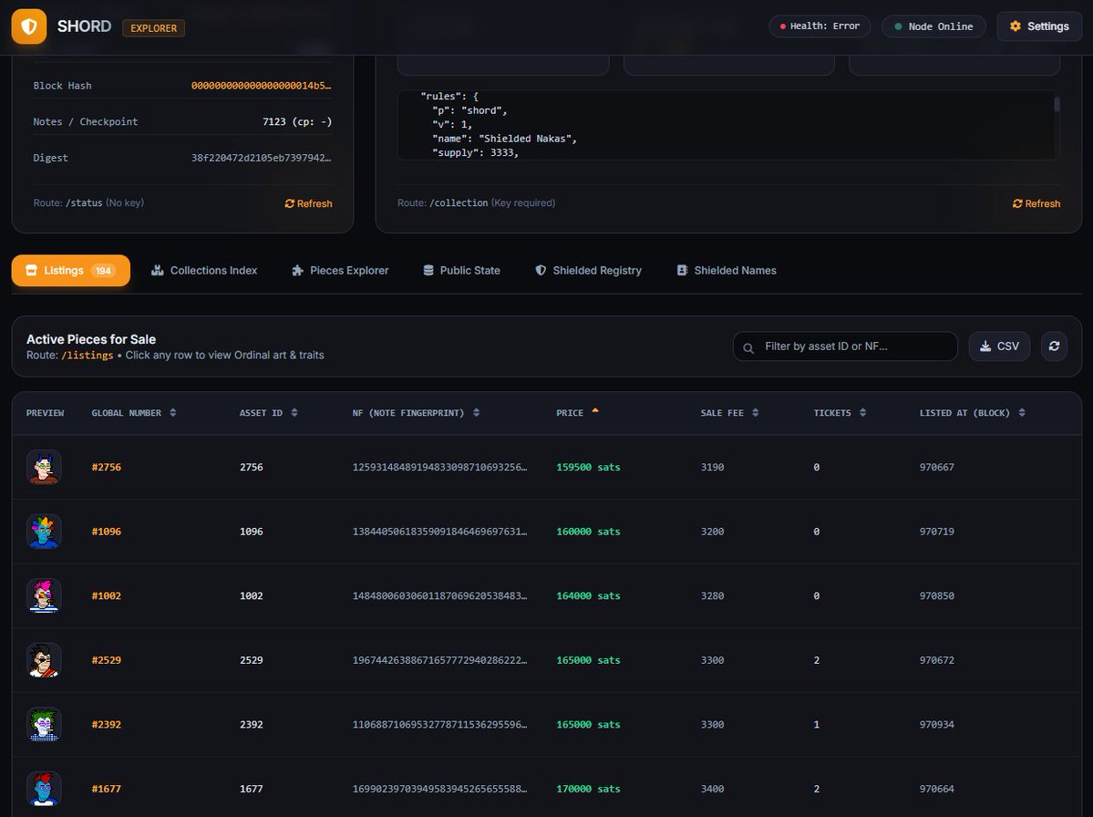This screenshot has width=1093, height=817.
Task: Click the 164000 sats price cell
Action: tap(588, 595)
